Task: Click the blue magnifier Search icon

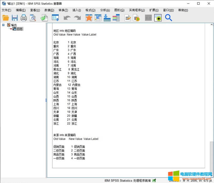Action: click(168, 18)
